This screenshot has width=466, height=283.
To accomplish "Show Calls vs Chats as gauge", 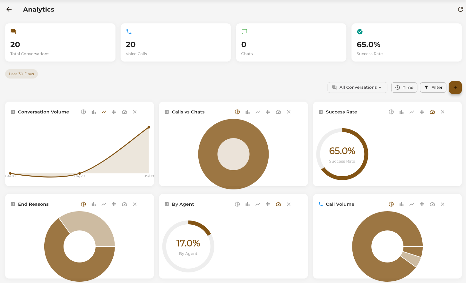I will point(279,112).
